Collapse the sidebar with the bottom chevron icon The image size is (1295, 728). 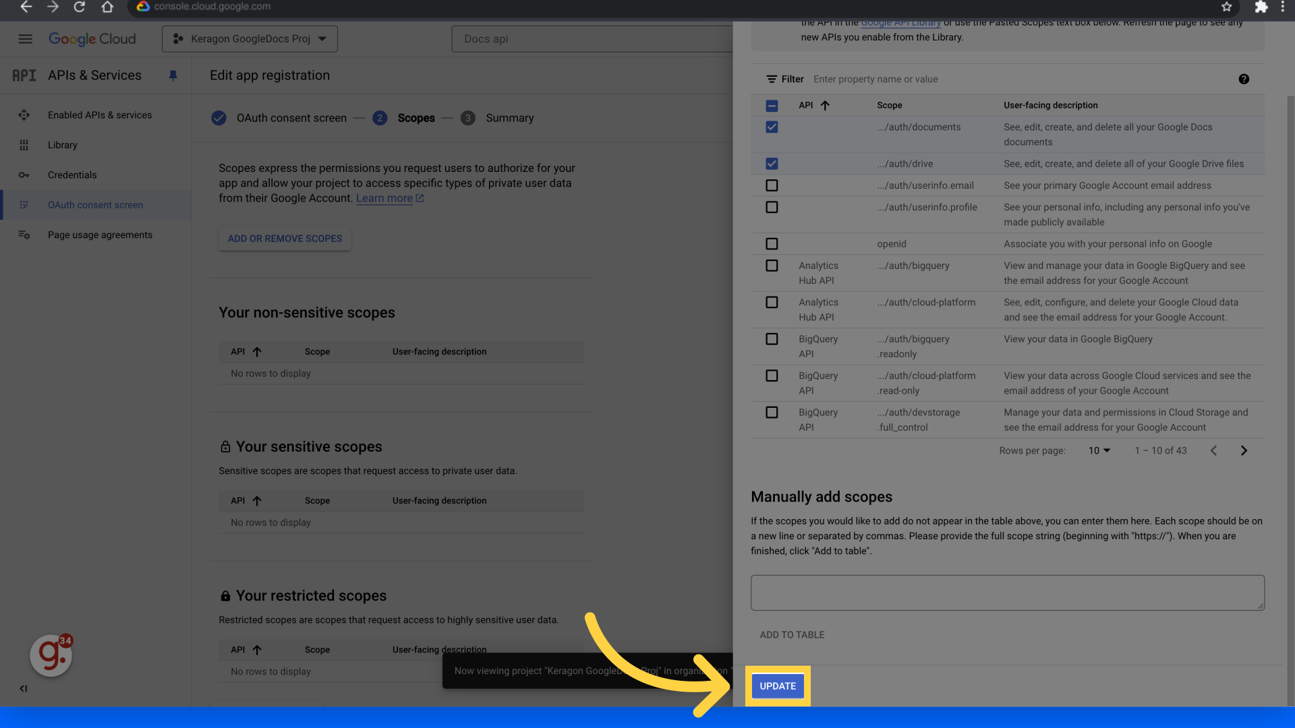tap(24, 688)
